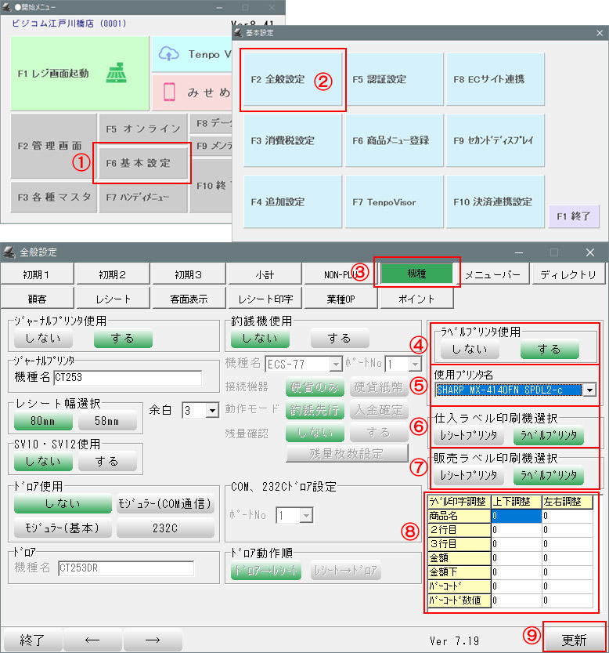The height and width of the screenshot is (653, 609).
Task: Close the 全般設定 window
Action: (590, 252)
